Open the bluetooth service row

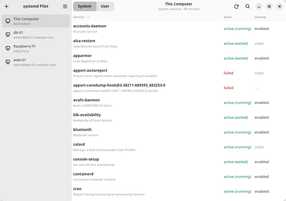pyautogui.click(x=178, y=132)
